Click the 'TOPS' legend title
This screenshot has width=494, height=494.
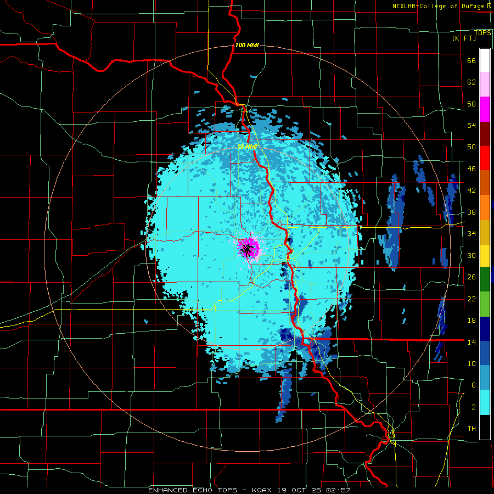coord(482,32)
